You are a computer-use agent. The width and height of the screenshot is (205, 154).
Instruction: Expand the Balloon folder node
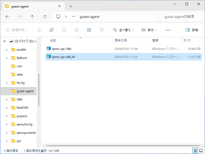7,58
